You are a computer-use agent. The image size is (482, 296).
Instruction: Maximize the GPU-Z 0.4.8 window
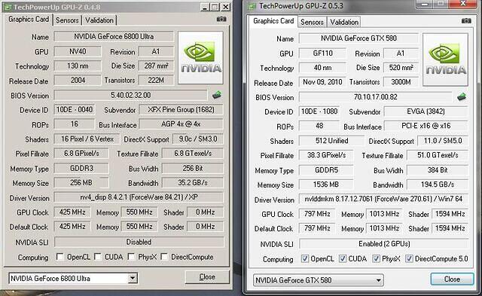tap(215, 7)
